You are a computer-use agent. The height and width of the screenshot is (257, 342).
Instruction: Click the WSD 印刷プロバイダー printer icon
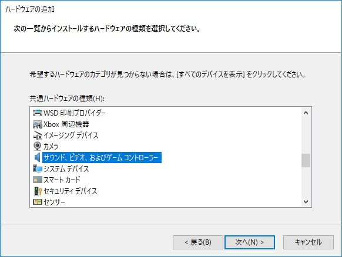[x=37, y=113]
